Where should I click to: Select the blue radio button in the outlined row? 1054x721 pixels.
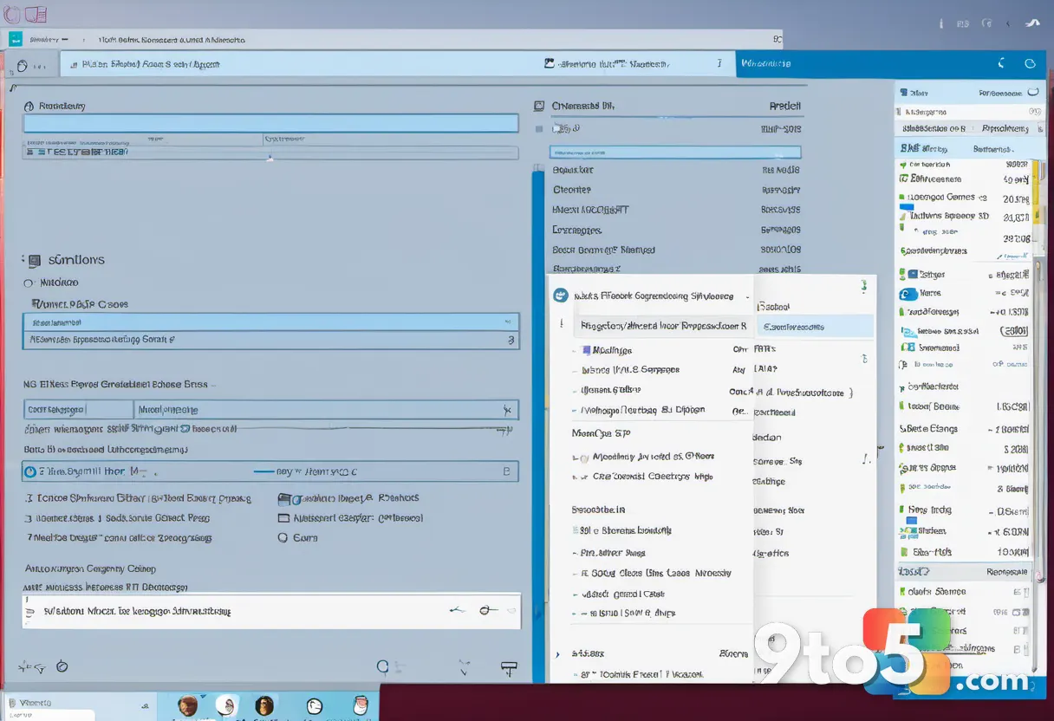coord(30,471)
